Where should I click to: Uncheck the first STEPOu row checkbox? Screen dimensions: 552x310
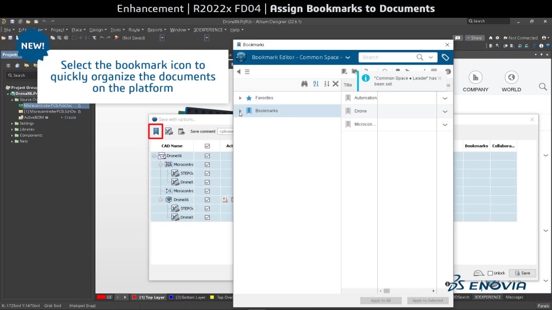point(208,173)
